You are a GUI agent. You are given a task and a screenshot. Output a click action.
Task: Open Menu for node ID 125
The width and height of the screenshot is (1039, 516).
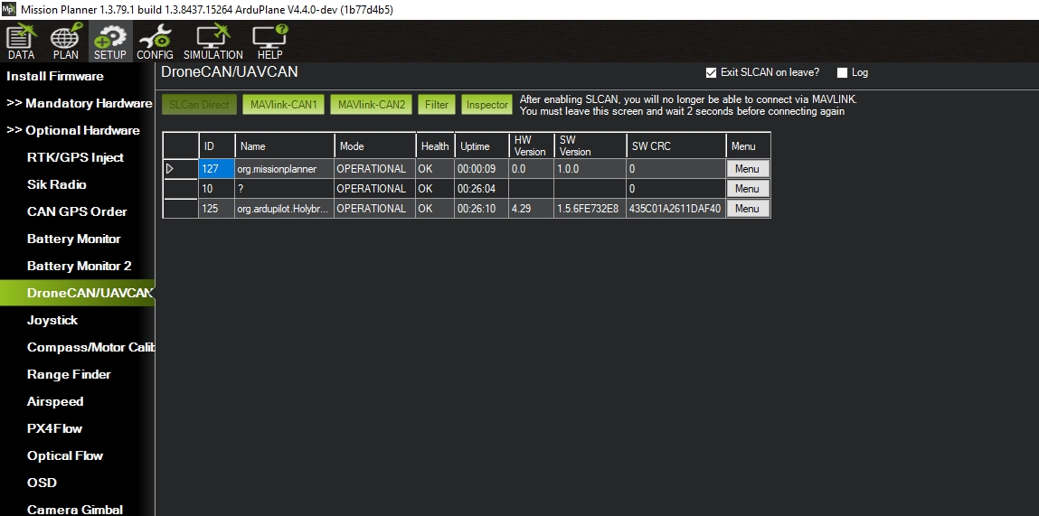click(x=748, y=209)
